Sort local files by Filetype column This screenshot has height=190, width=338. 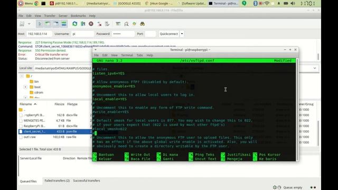[72, 104]
